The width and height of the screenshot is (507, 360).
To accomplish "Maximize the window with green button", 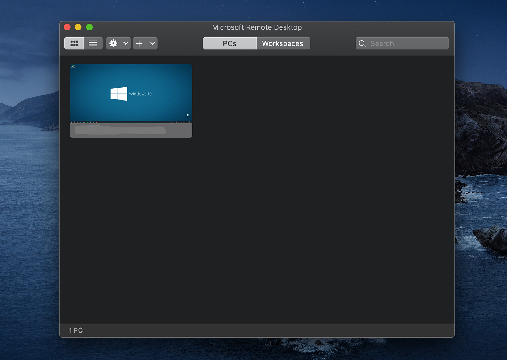I will [89, 27].
